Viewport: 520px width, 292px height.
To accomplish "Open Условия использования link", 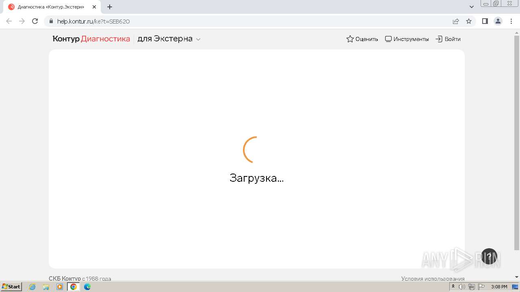I will [433, 279].
